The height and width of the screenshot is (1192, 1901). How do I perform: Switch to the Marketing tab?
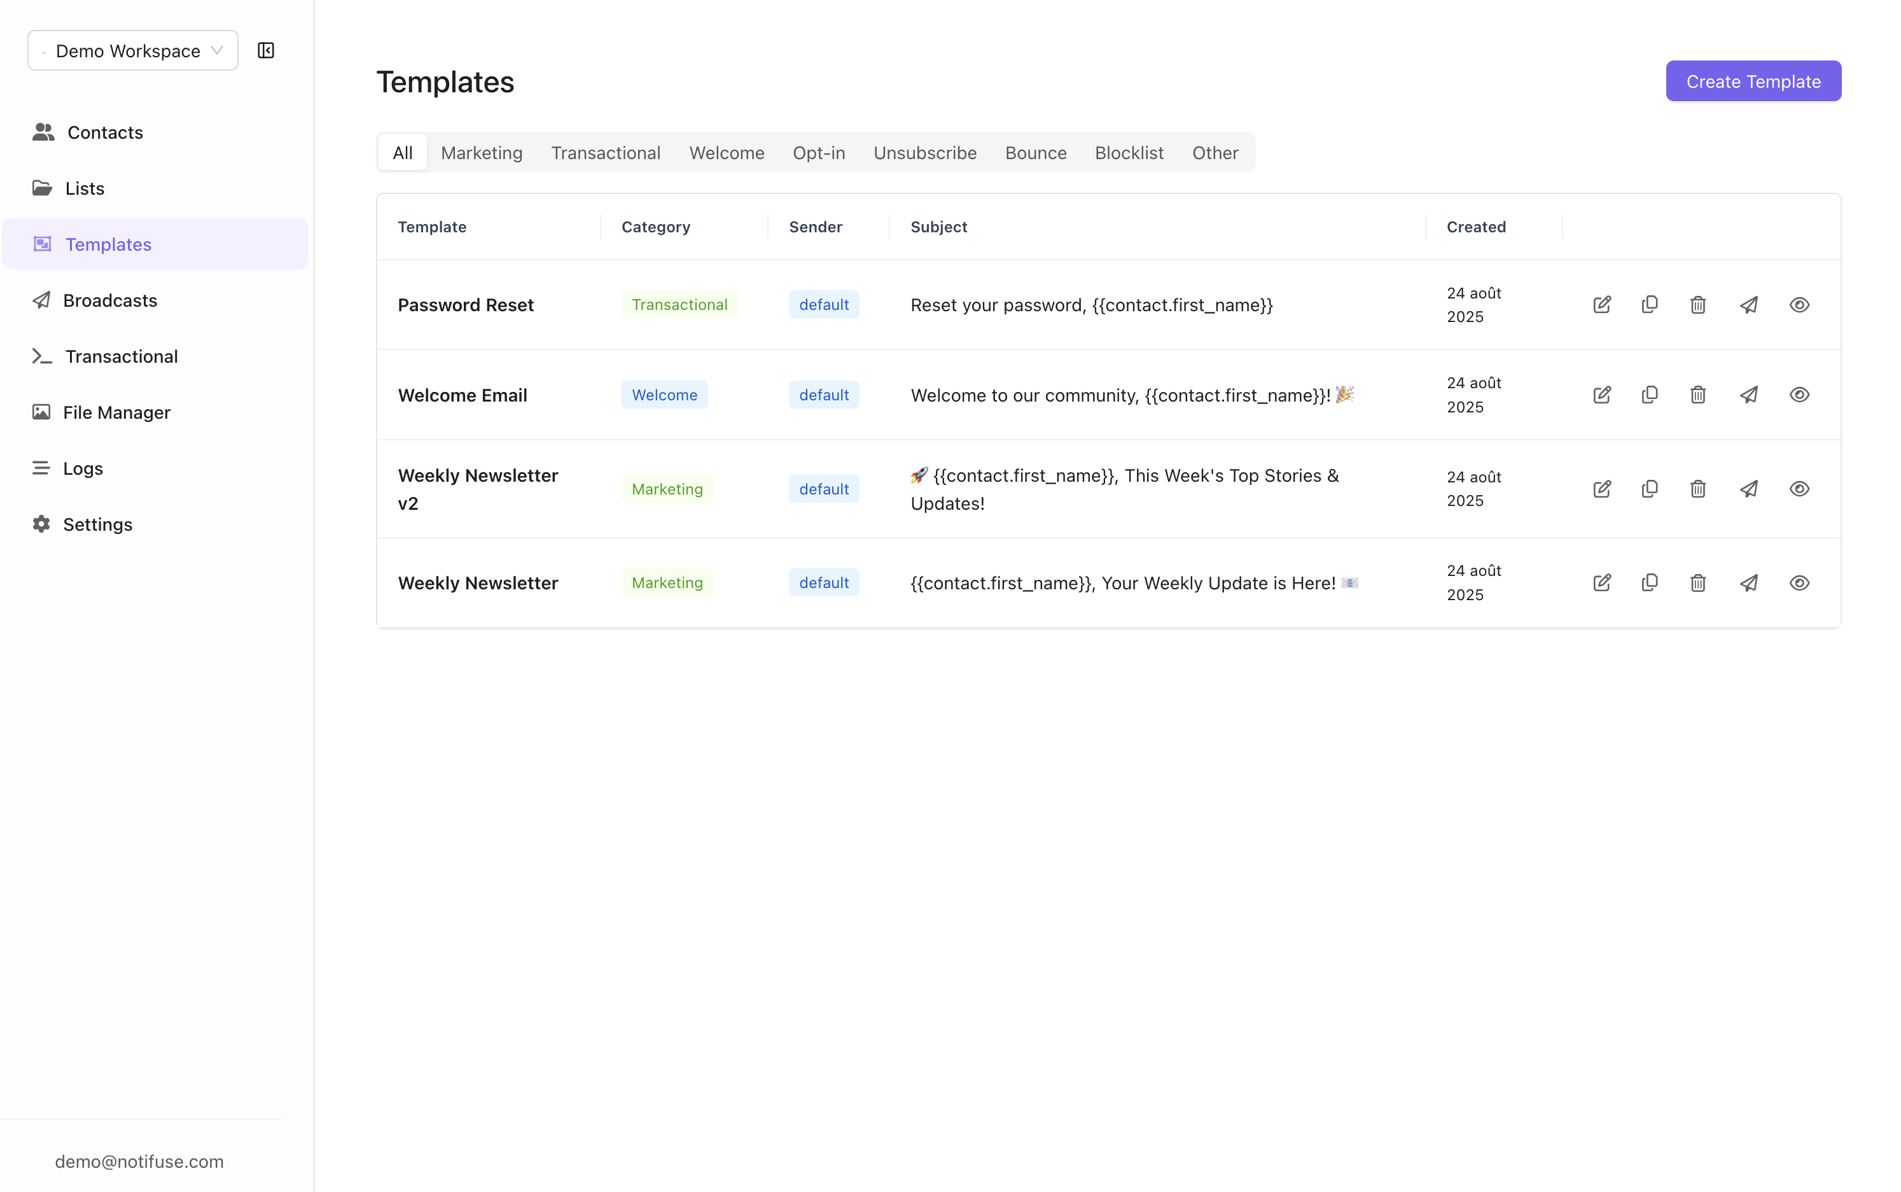click(482, 153)
